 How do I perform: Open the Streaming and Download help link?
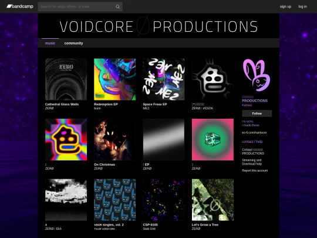[x=252, y=162]
